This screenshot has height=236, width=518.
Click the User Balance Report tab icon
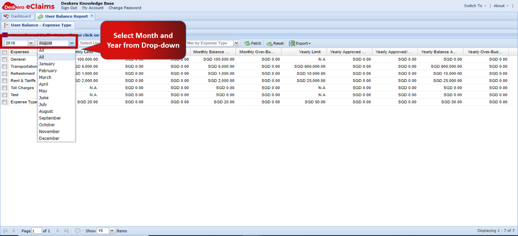40,16
